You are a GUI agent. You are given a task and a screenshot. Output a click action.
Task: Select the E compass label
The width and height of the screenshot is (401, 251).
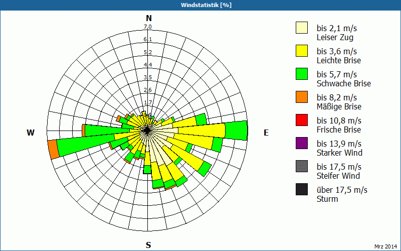pos(266,133)
